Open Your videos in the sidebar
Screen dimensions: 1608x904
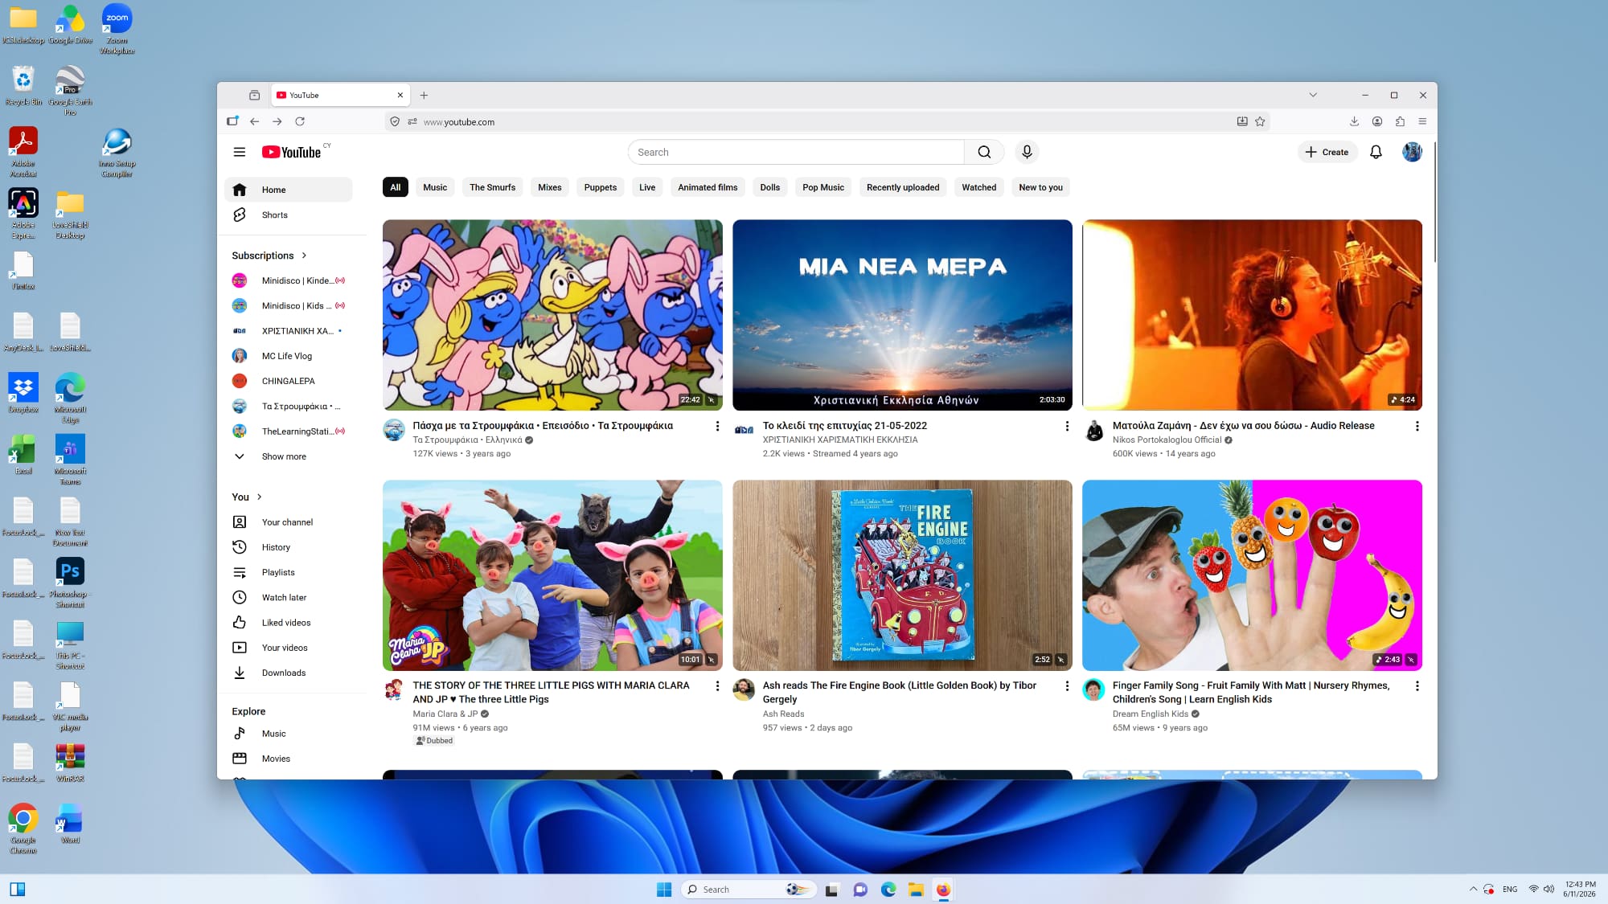coord(288,648)
